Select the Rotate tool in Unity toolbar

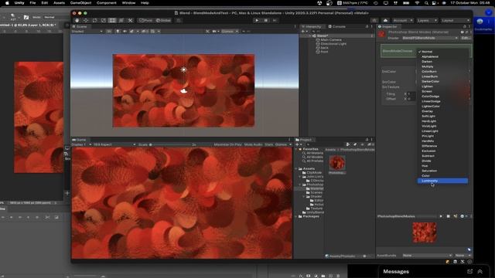[94, 20]
